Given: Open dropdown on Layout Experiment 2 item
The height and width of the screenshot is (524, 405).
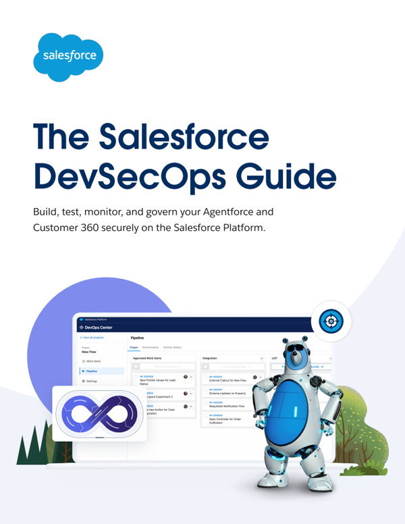Looking at the screenshot, I should coord(191,394).
